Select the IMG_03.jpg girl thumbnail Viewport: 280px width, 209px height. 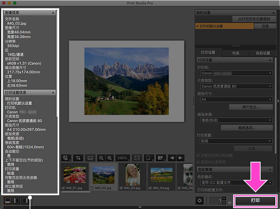coord(133,175)
